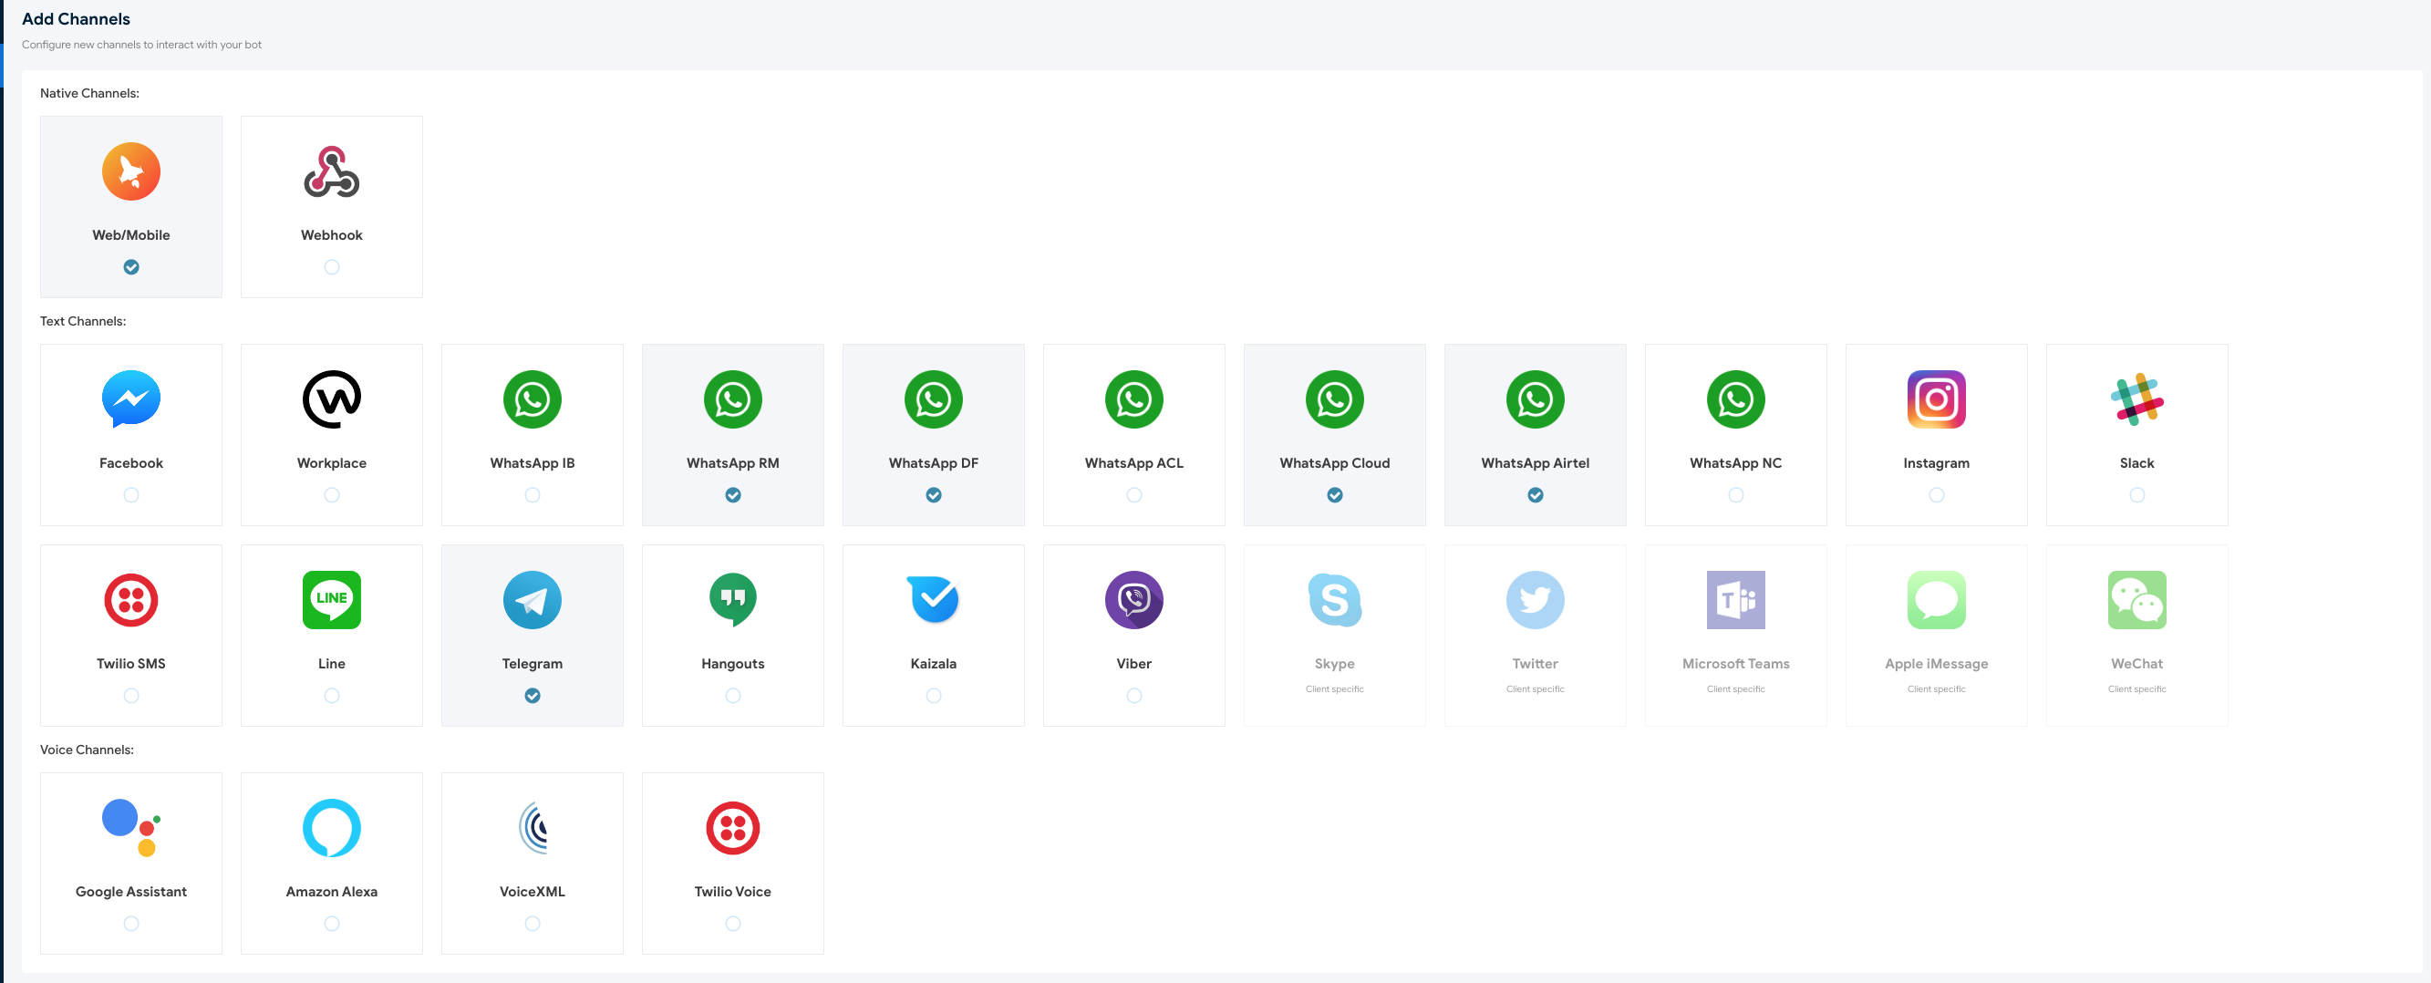Viewport: 2431px width, 983px height.
Task: Click the WhatsApp IB icon
Action: click(533, 398)
